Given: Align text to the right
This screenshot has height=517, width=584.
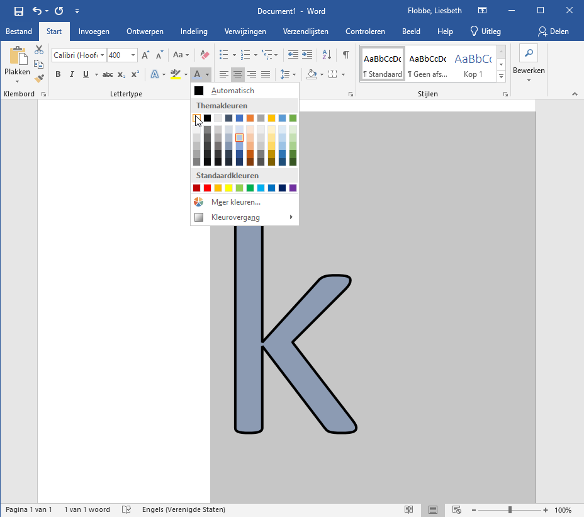Looking at the screenshot, I should pos(252,74).
